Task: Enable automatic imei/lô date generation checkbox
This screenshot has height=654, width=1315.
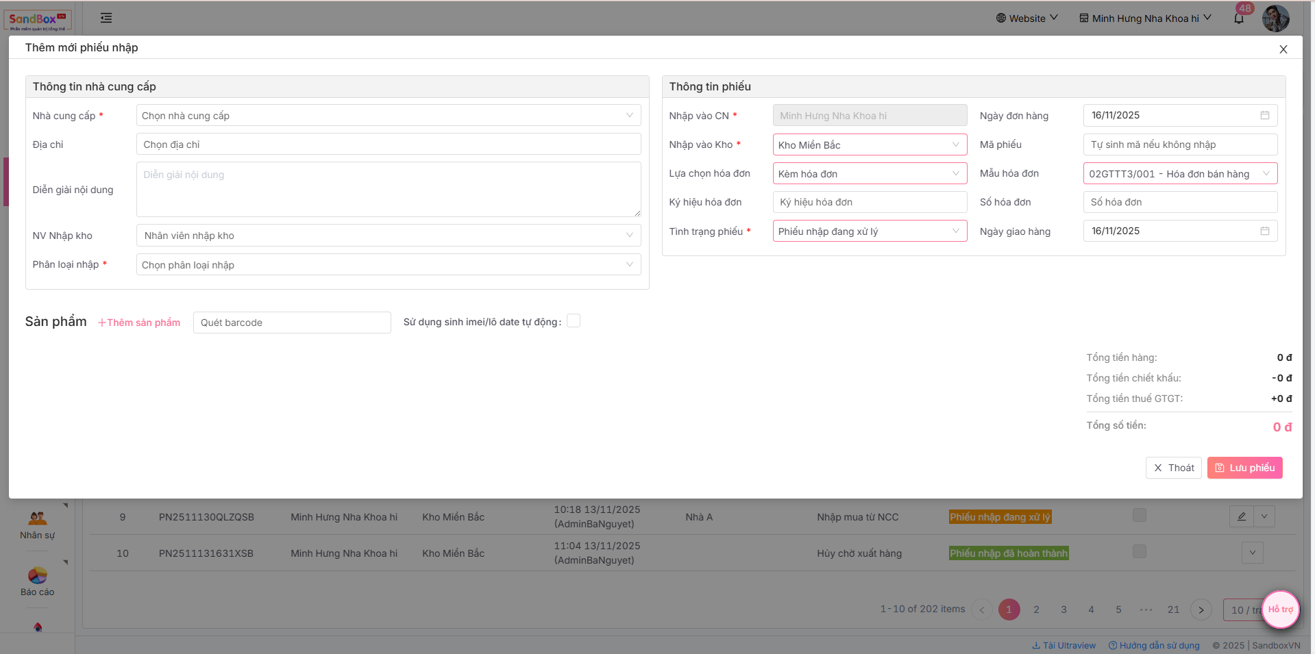Action: coord(574,321)
